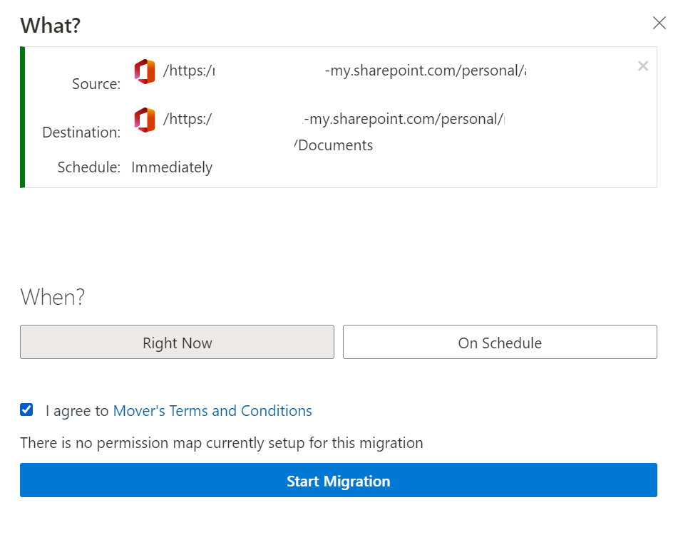Click the What? dialog heading
This screenshot has width=683, height=547.
(50, 26)
